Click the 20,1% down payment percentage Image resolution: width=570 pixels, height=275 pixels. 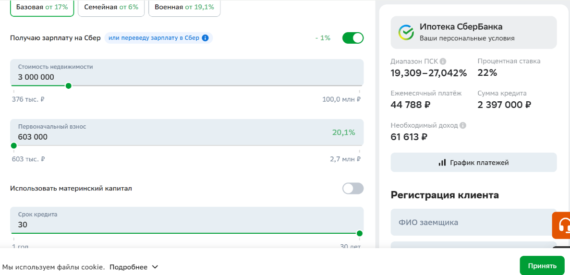(x=343, y=132)
